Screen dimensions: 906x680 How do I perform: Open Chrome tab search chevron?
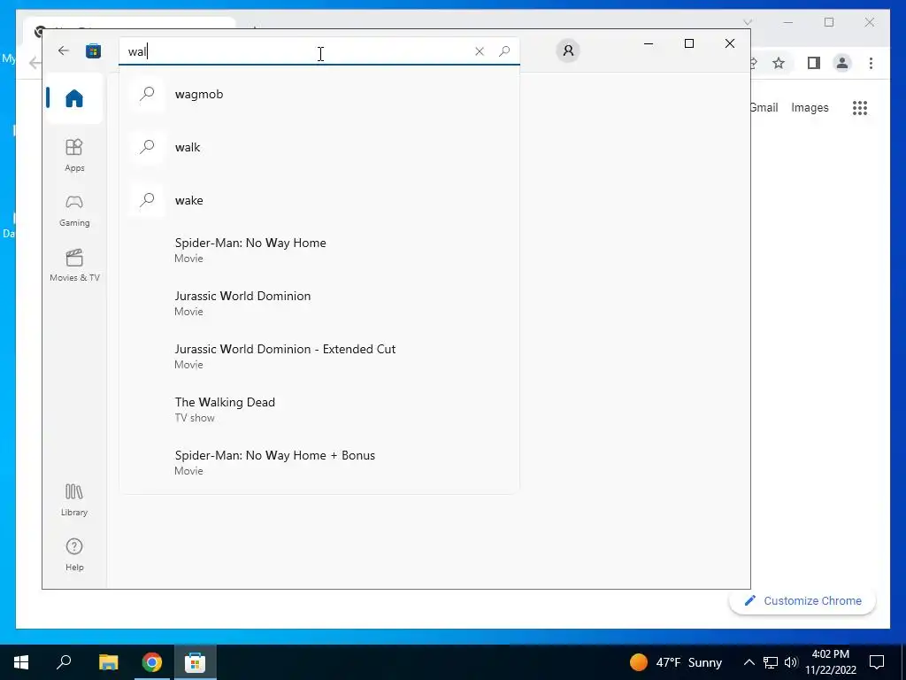[x=747, y=22]
